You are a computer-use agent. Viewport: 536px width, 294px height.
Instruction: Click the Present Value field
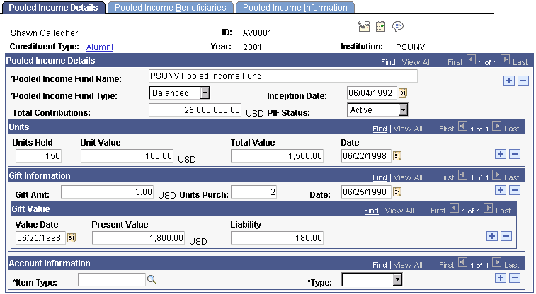click(138, 237)
